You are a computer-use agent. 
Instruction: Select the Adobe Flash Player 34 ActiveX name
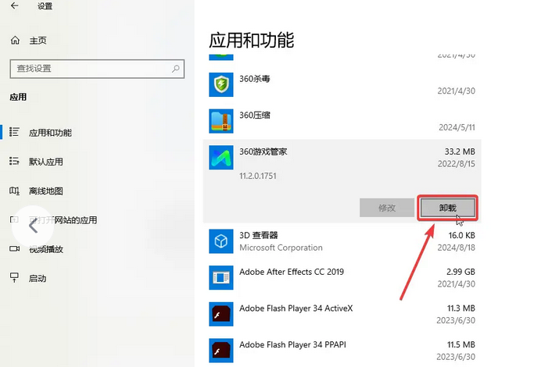point(296,308)
